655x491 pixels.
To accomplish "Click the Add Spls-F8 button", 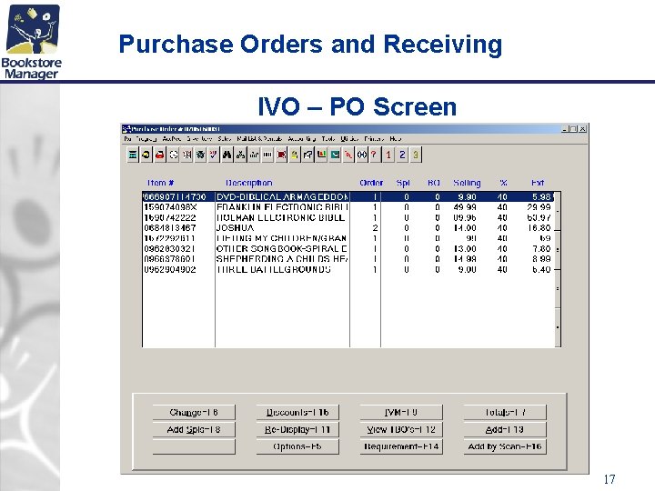I will click(x=194, y=429).
